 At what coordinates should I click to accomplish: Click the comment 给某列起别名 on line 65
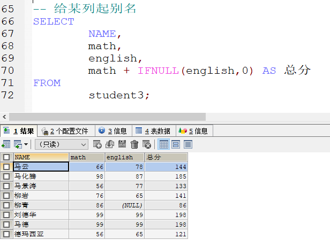click(x=95, y=9)
